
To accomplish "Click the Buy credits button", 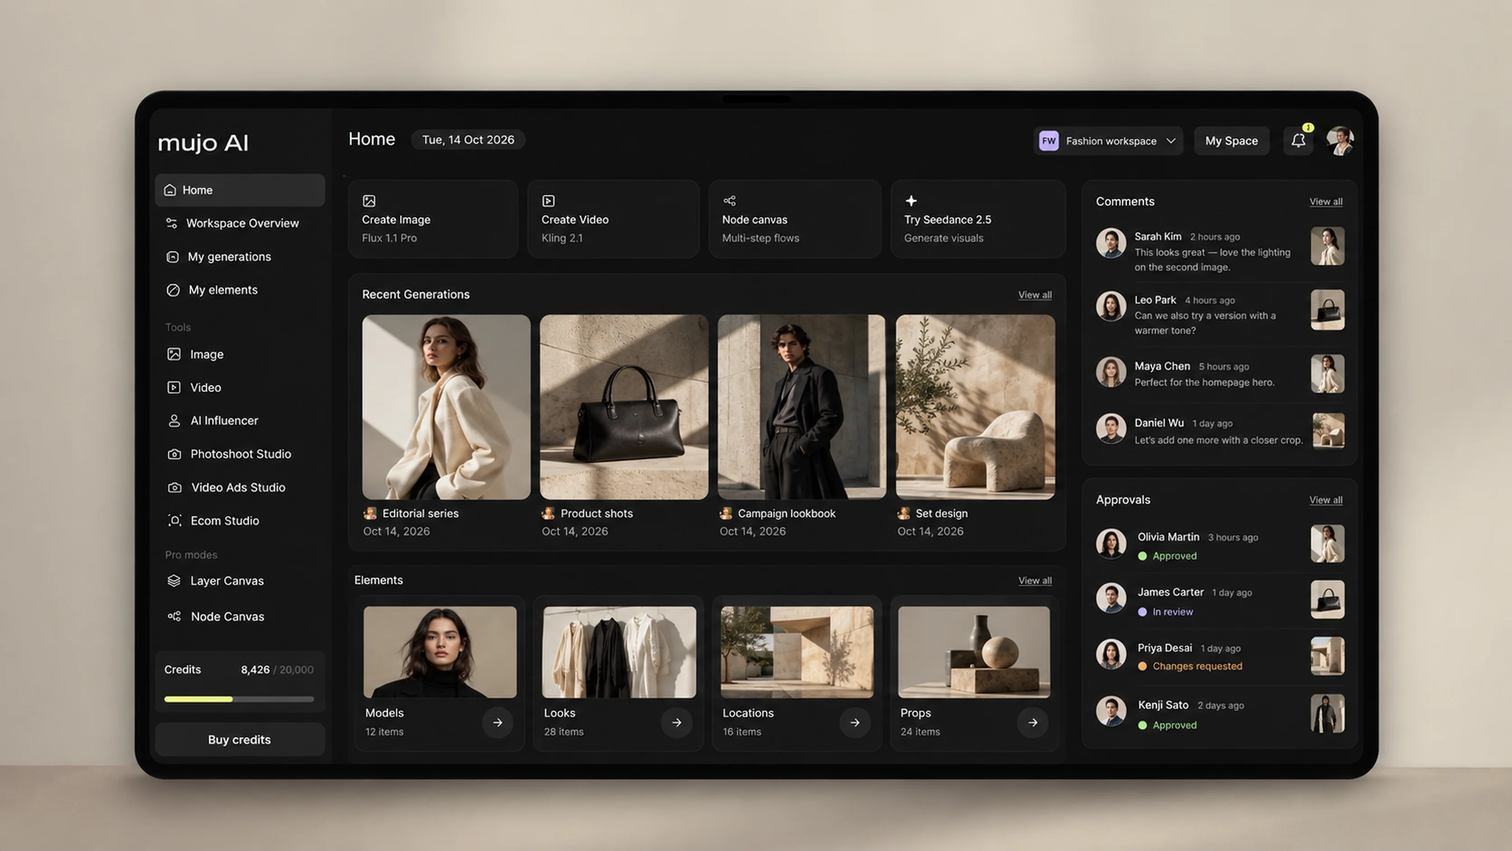I will (x=240, y=739).
